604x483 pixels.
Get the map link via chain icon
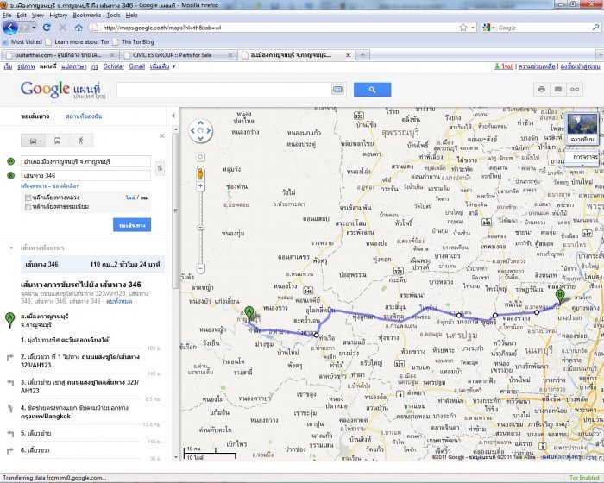pyautogui.click(x=575, y=90)
